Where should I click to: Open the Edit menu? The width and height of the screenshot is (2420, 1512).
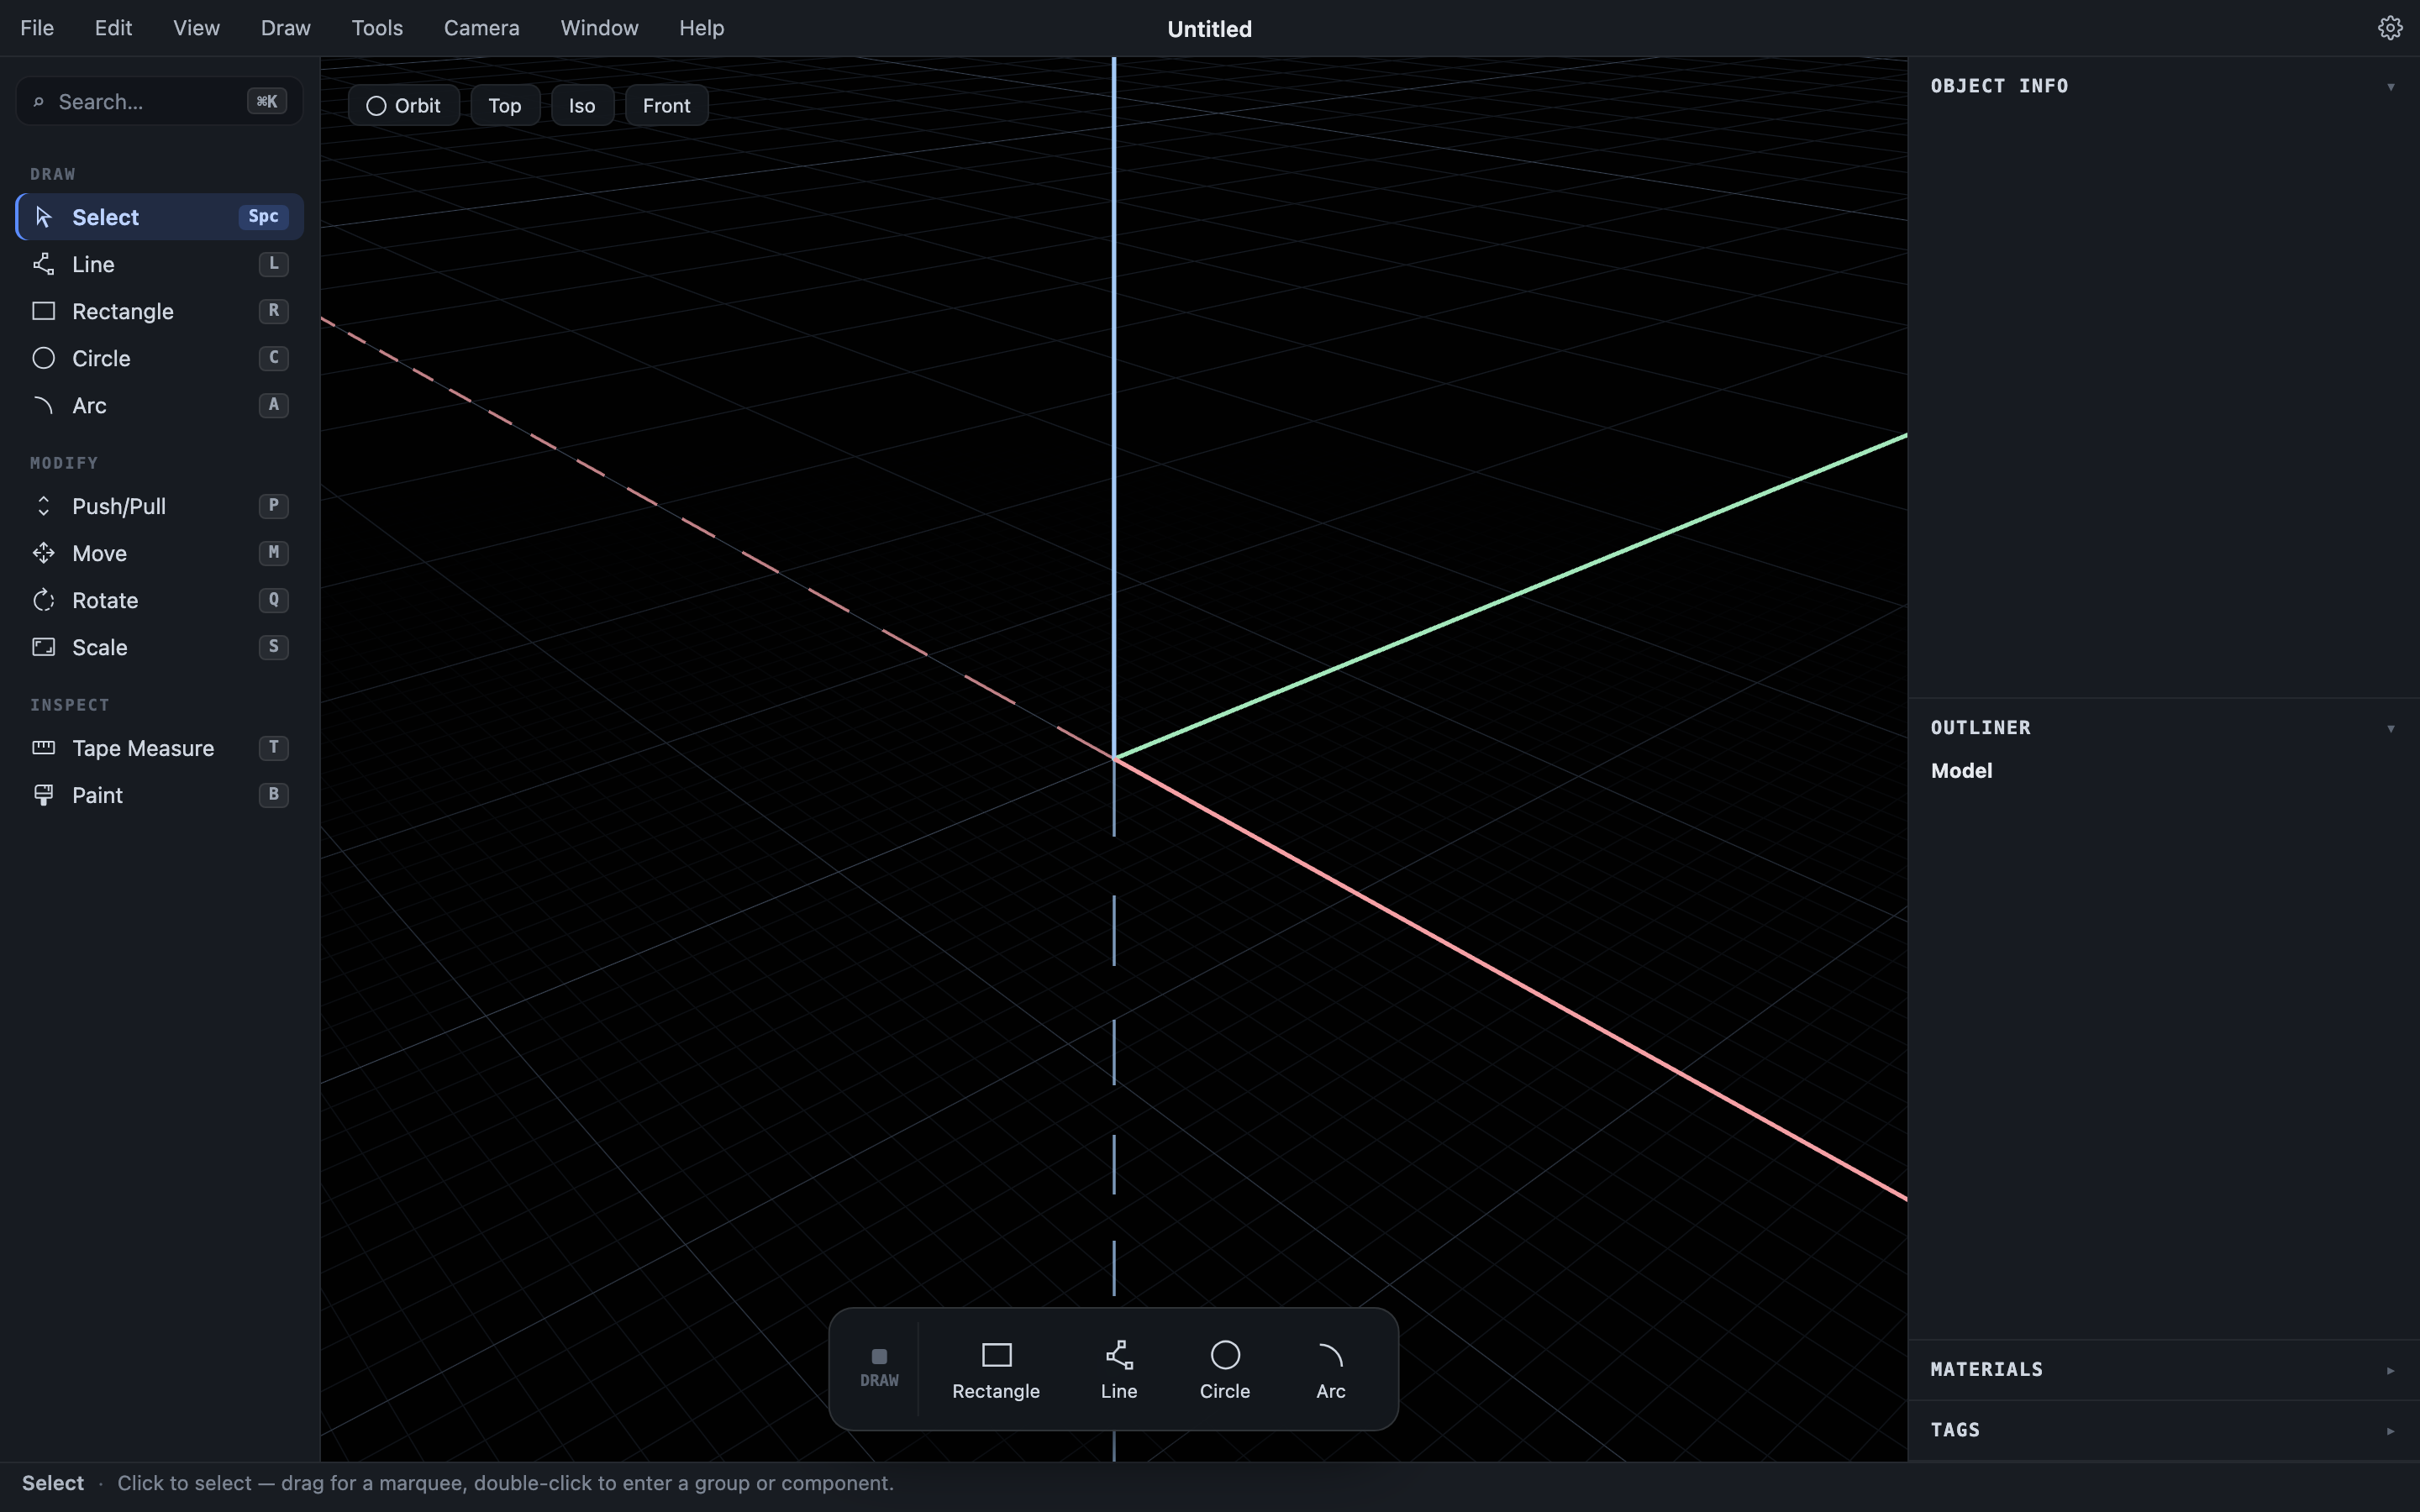click(x=113, y=28)
